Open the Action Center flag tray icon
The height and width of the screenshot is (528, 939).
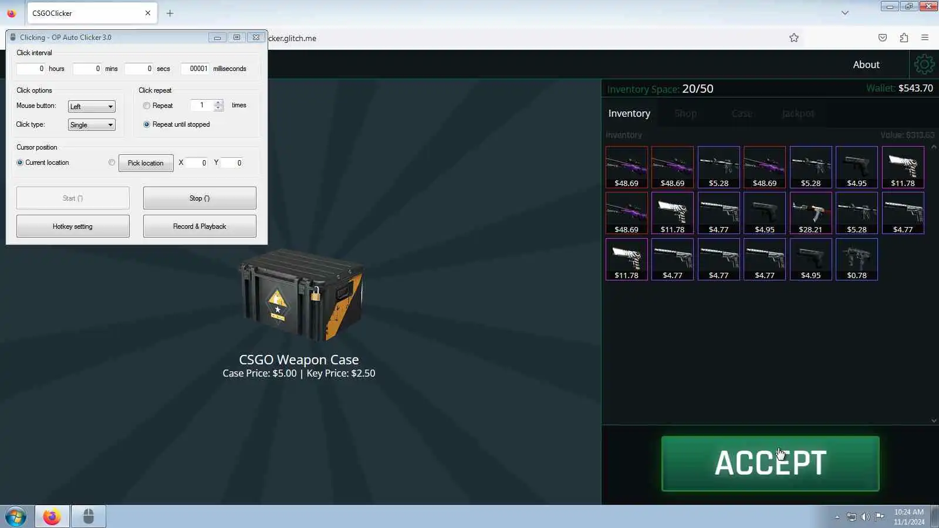879,517
